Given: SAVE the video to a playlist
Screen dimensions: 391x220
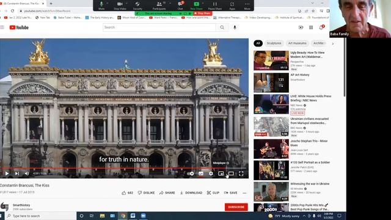Looking at the screenshot, I should click(x=231, y=193).
